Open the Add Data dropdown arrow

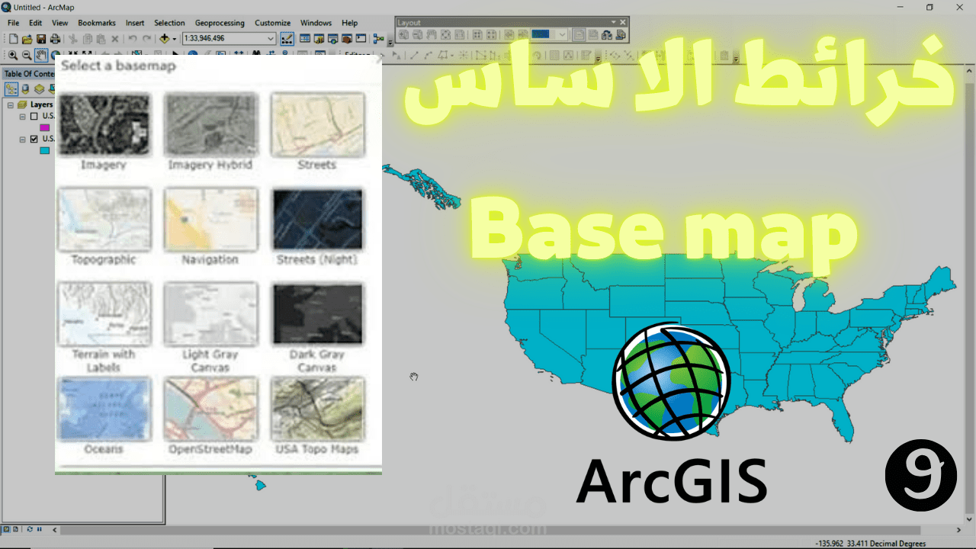(175, 39)
